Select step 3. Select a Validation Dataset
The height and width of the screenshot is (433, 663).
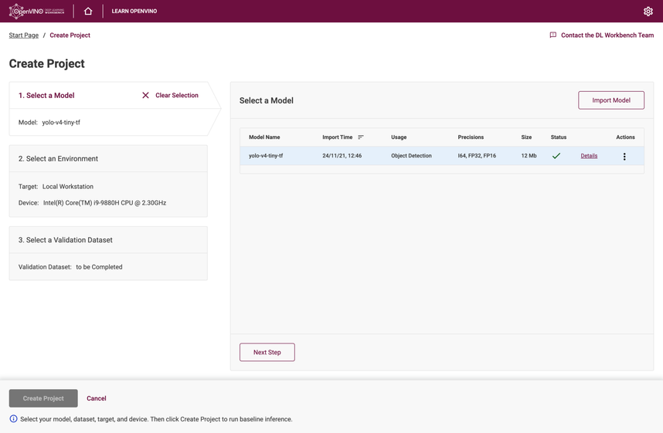pyautogui.click(x=65, y=240)
